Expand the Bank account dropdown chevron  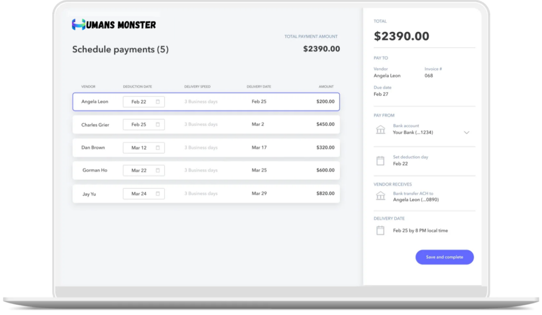[x=466, y=132]
